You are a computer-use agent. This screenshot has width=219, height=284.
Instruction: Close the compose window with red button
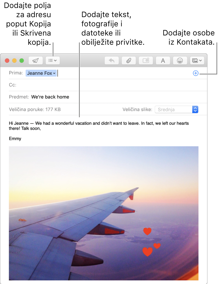pyautogui.click(x=7, y=61)
